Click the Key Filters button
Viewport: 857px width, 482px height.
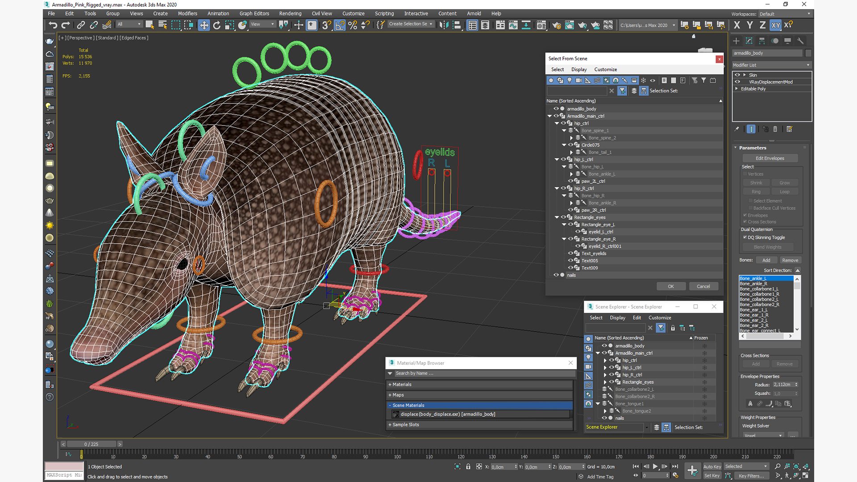(751, 476)
